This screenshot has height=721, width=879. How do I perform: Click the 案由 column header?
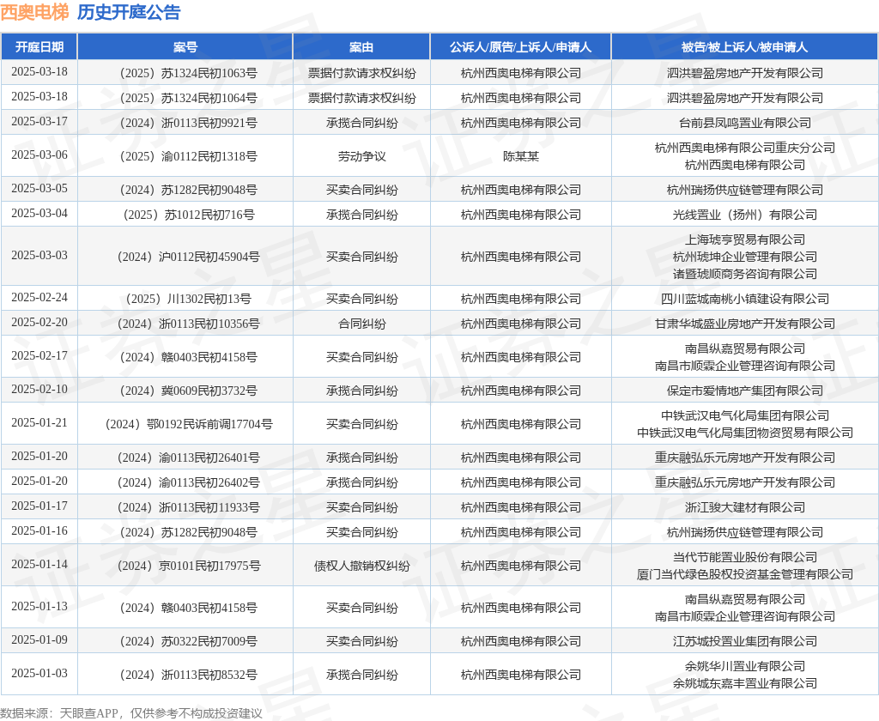point(361,47)
